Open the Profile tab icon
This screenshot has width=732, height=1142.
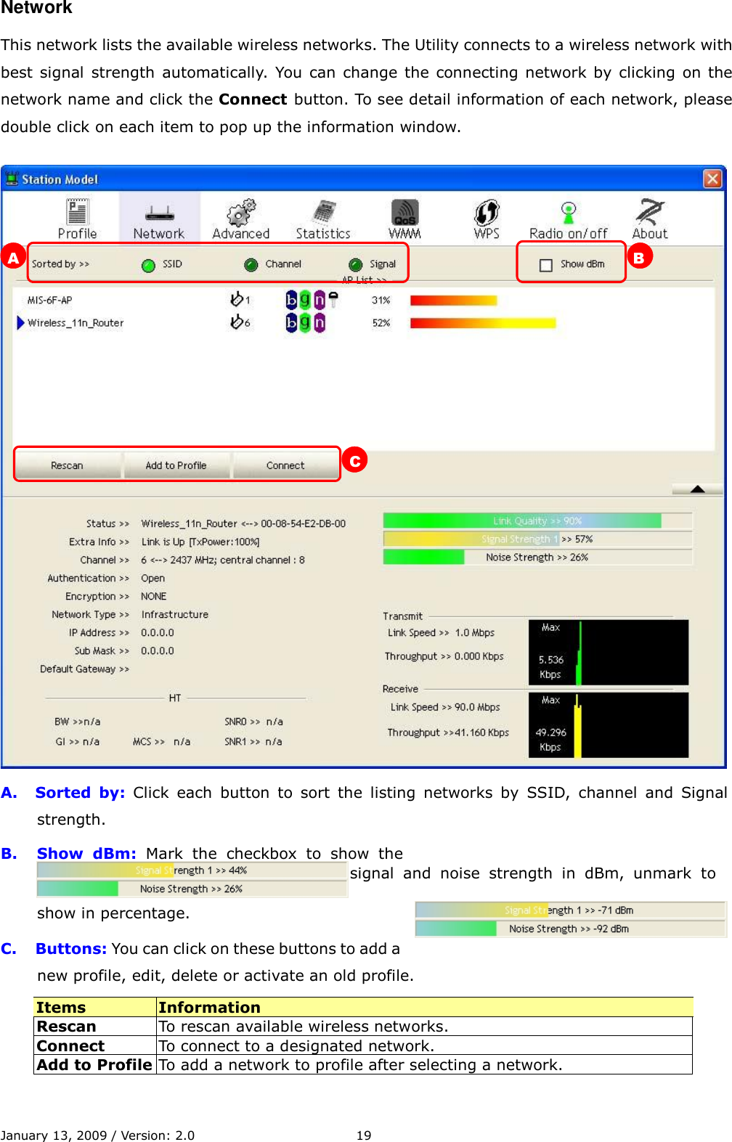[x=77, y=211]
